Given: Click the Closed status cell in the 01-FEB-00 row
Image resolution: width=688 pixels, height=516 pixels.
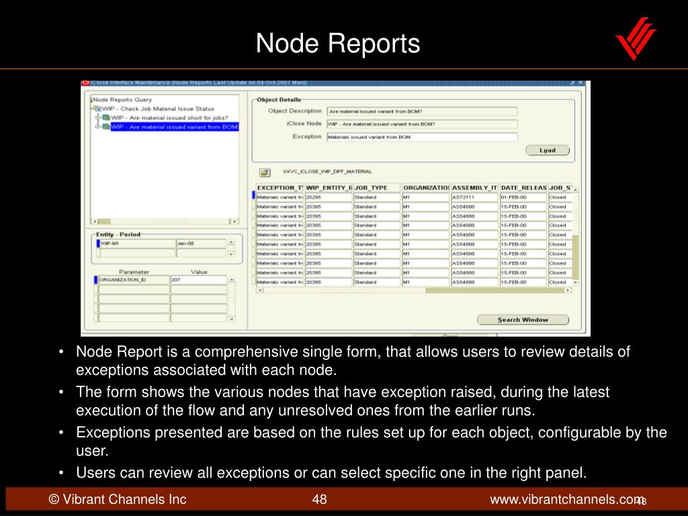Looking at the screenshot, I should [x=560, y=198].
